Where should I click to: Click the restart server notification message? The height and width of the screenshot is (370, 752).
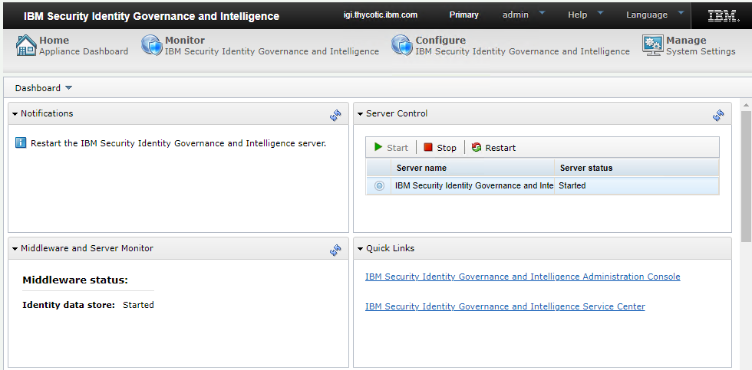click(178, 143)
